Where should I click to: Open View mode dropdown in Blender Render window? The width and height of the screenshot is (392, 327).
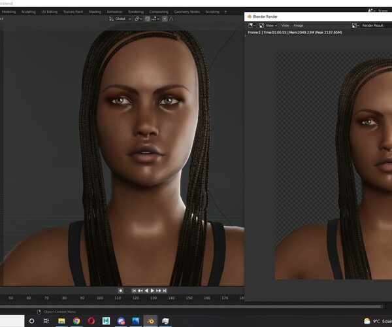click(x=268, y=26)
